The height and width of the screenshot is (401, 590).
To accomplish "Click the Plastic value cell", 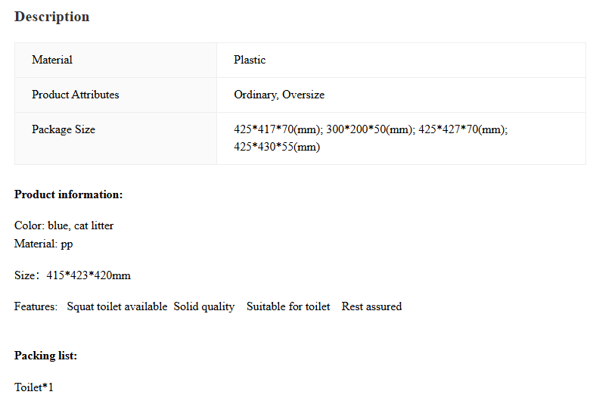I will coord(401,61).
